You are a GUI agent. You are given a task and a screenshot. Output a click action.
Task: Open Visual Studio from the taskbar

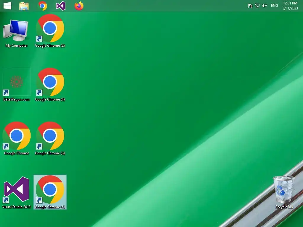(x=61, y=6)
